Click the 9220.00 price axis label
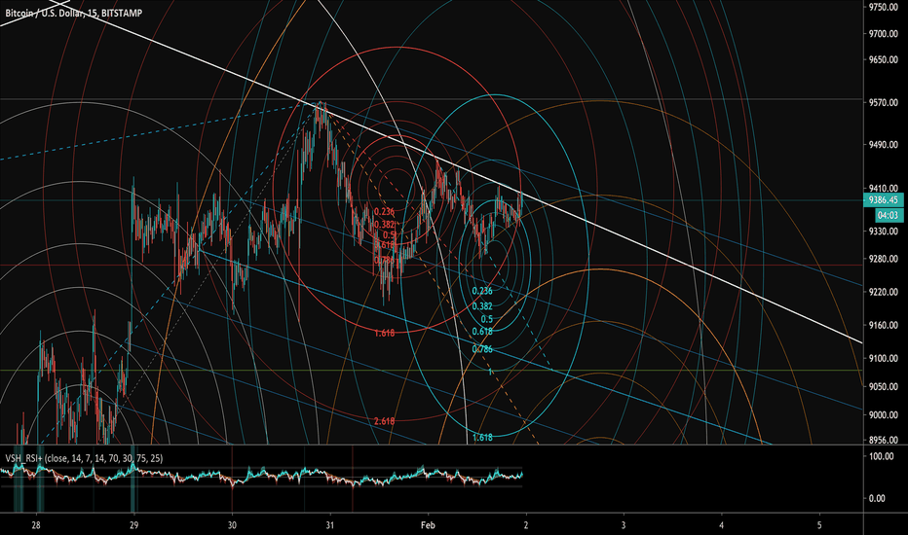This screenshot has width=908, height=535. 884,292
